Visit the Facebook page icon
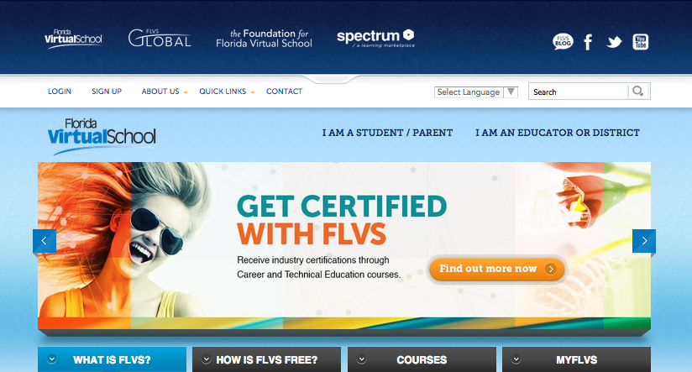The width and height of the screenshot is (692, 372). point(588,42)
